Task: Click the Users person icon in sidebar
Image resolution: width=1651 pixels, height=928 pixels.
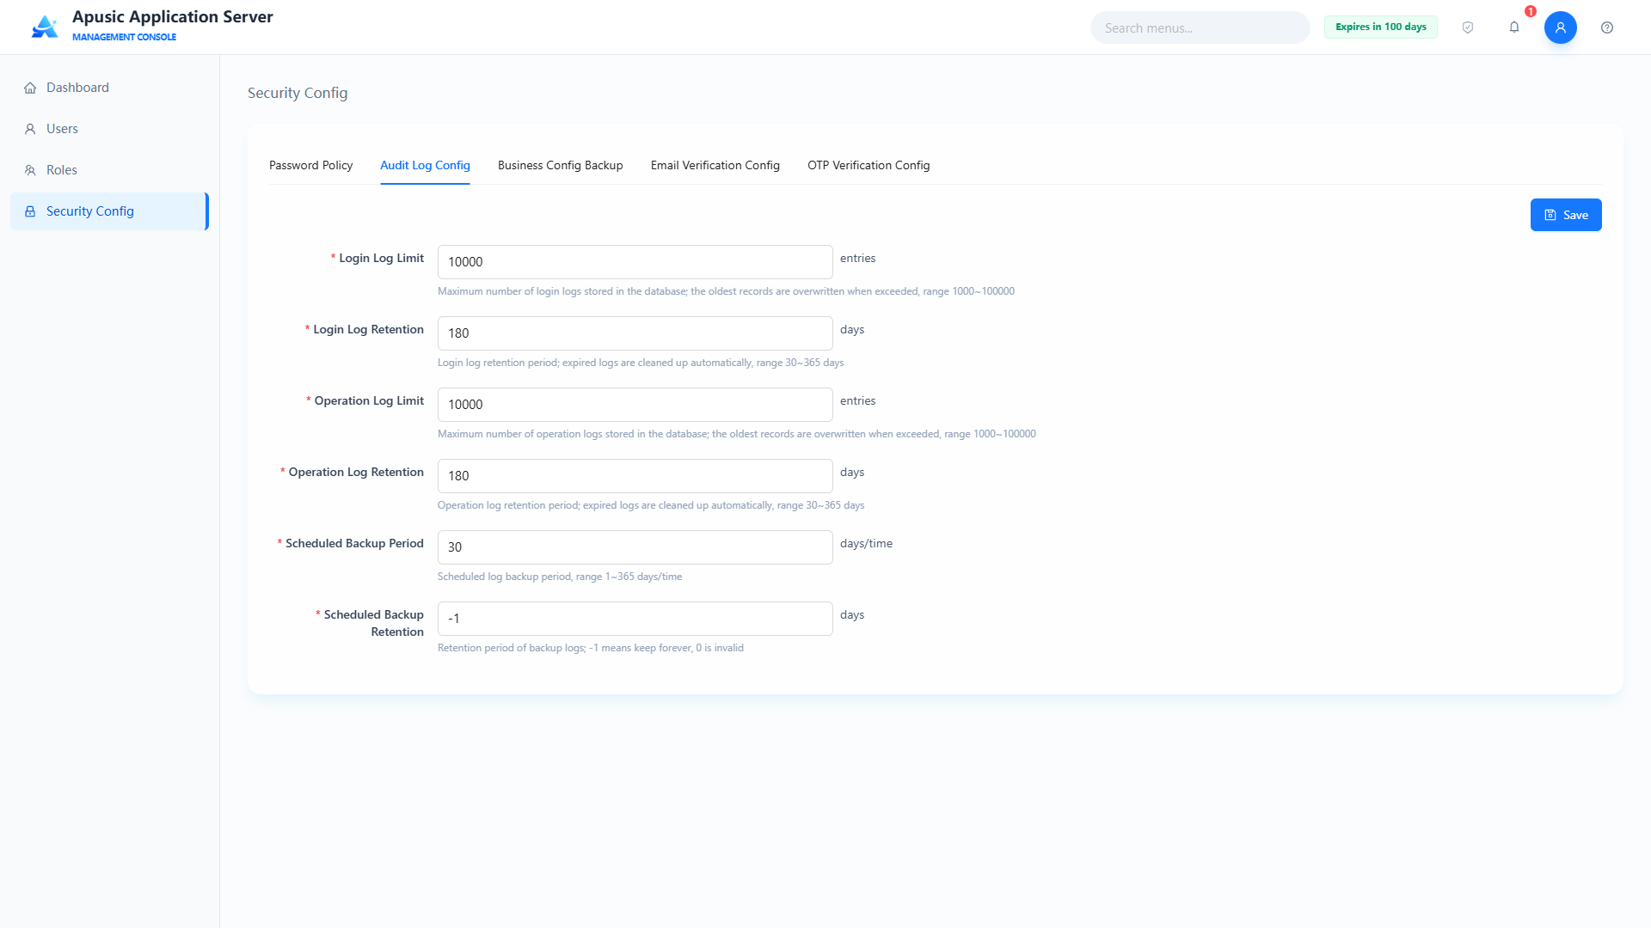Action: pos(30,129)
